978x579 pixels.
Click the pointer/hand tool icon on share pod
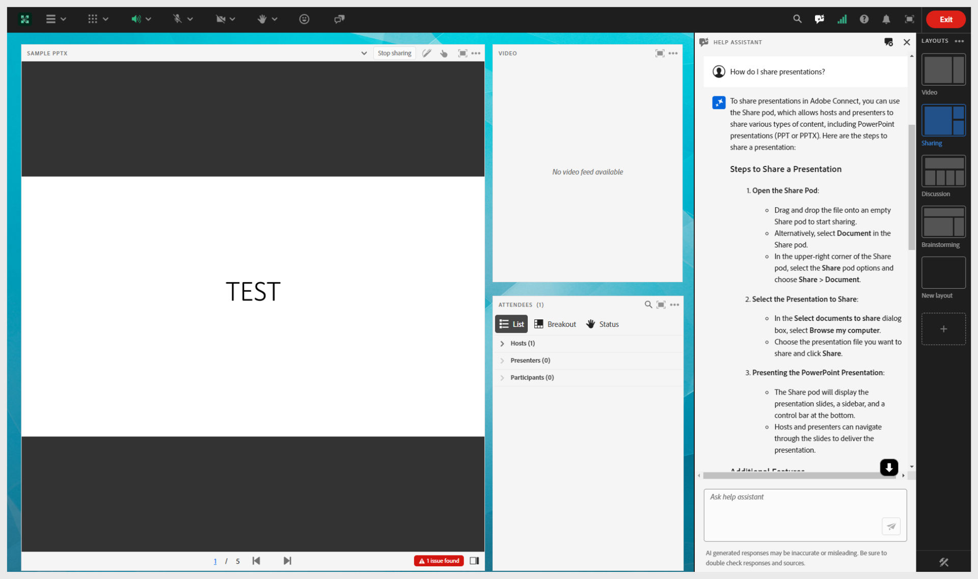click(x=443, y=53)
